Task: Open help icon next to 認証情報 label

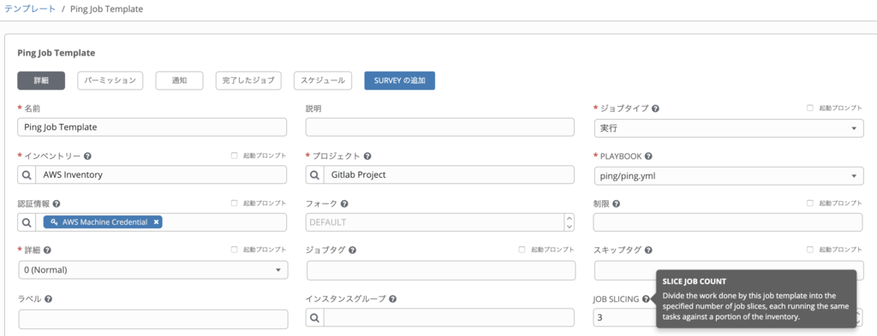Action: click(x=57, y=203)
